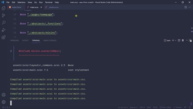The height and width of the screenshot is (109, 193).
Task: Click the Live Server Port: 5500 item
Action: tap(165, 107)
